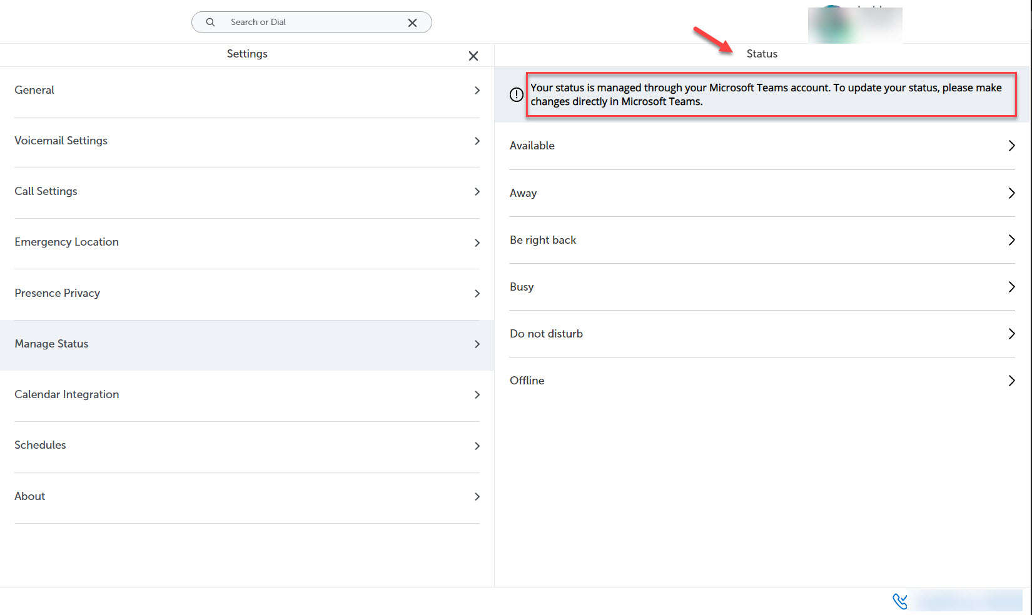Open the Schedules section
This screenshot has height=615, width=1032.
point(246,445)
